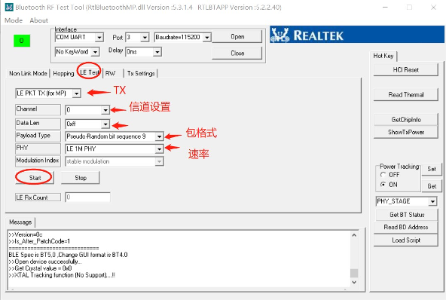
Task: Click the GetChipInfo button
Action: click(405, 120)
